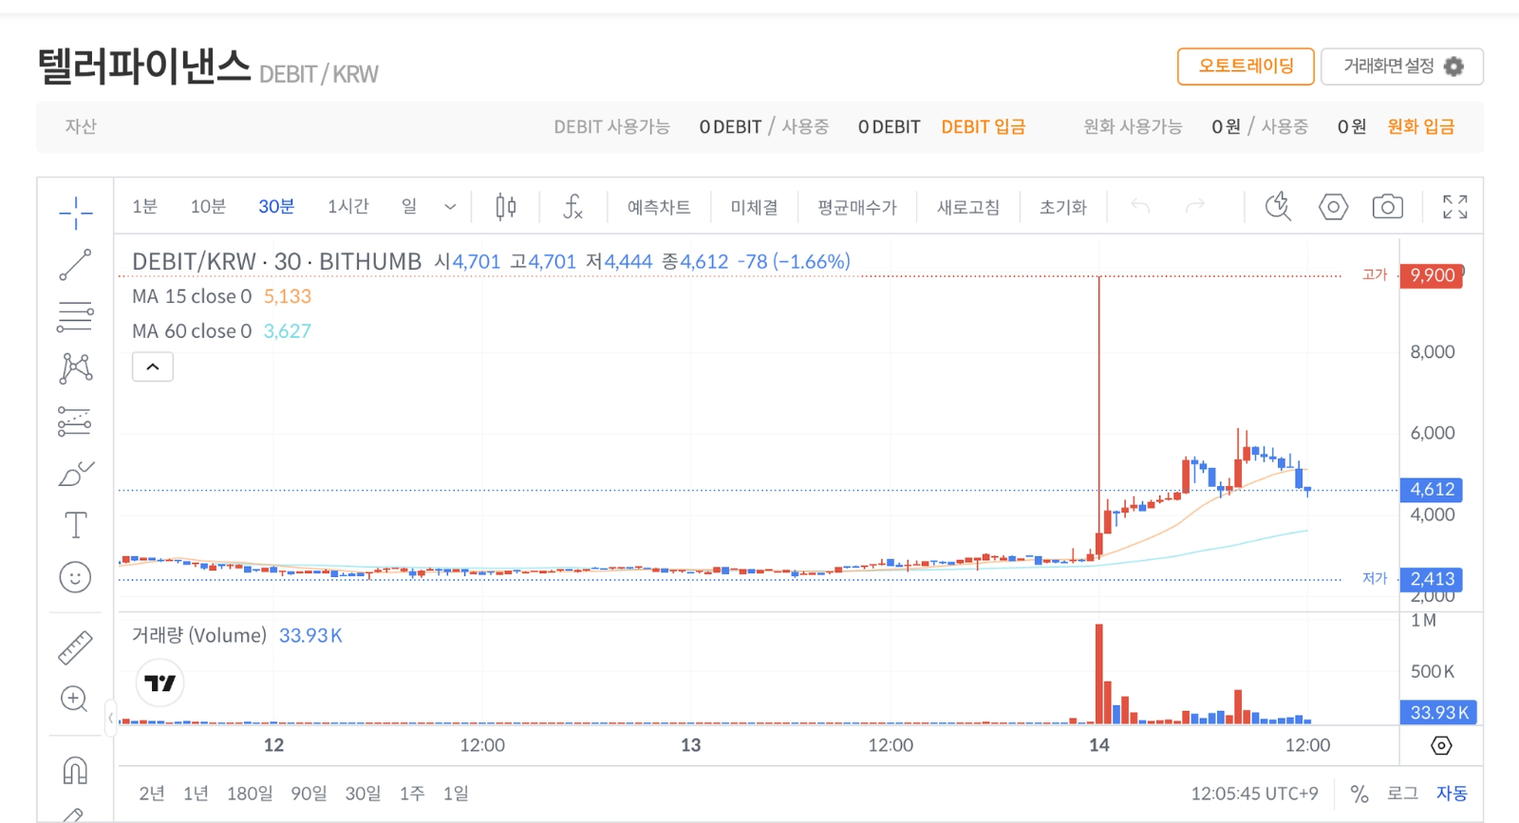
Task: Choose the text annotation tool
Action: (75, 525)
